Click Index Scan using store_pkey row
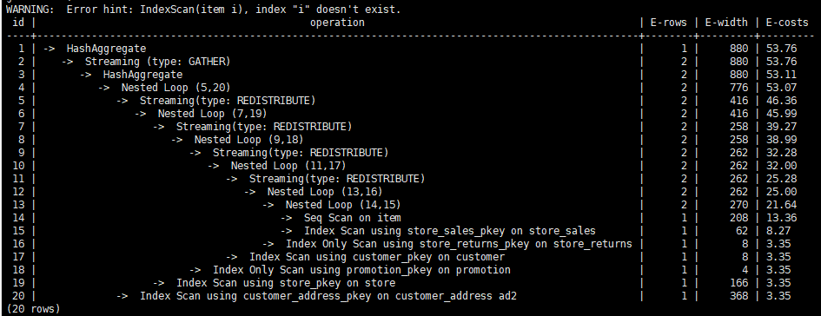Screen dimensions: 821x316 pos(410,283)
